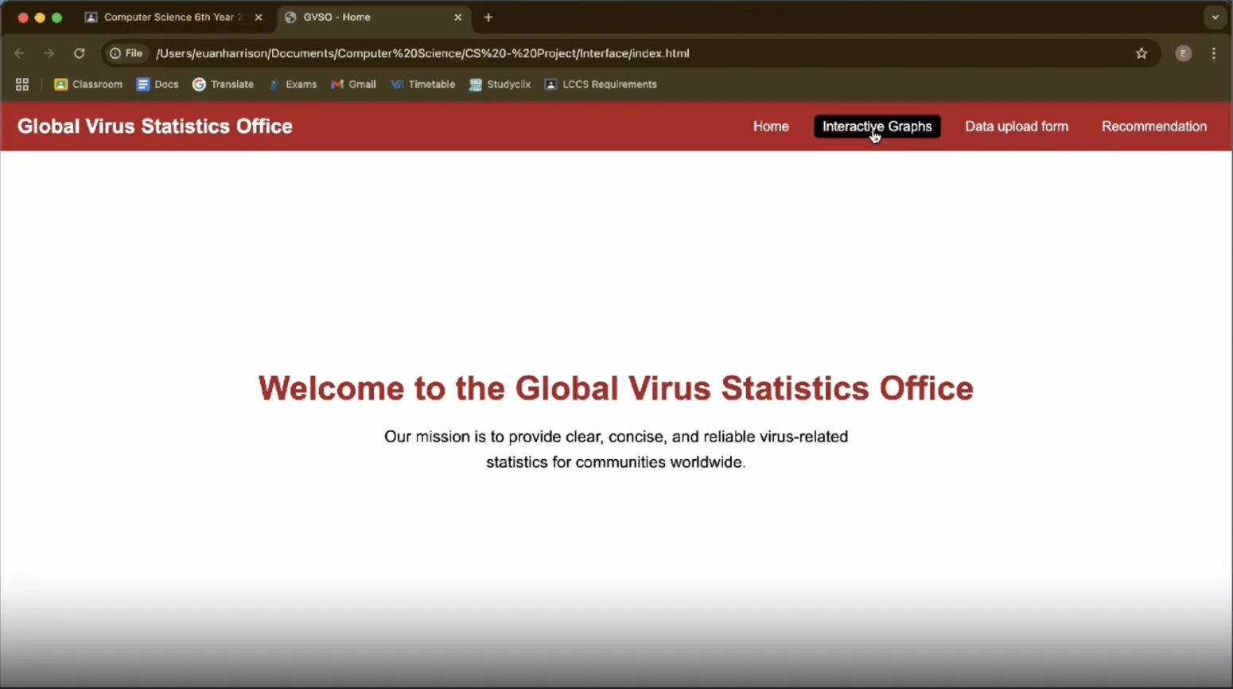This screenshot has width=1233, height=689.
Task: Select the GVSO - Home tab
Action: [373, 18]
